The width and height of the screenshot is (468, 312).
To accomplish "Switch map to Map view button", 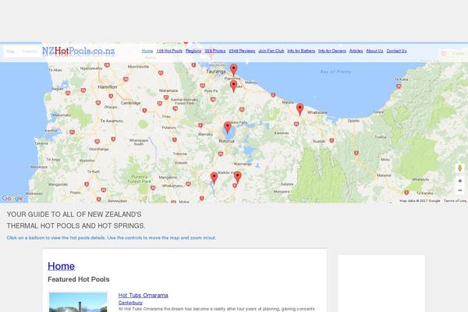I will point(11,51).
